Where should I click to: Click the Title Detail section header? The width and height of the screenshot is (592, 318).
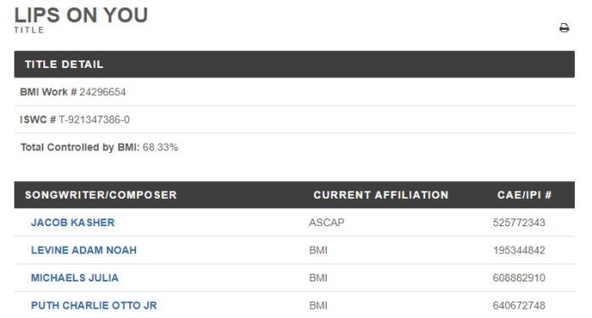point(294,64)
